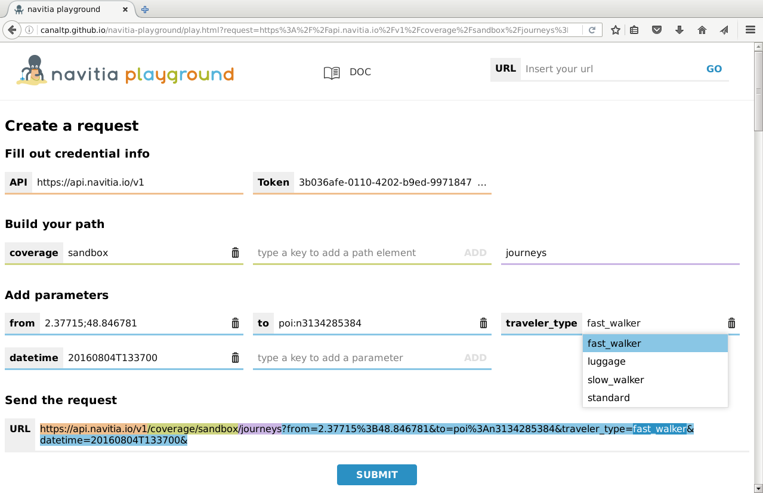Edit the API base URL field
The height and width of the screenshot is (493, 763).
click(138, 182)
